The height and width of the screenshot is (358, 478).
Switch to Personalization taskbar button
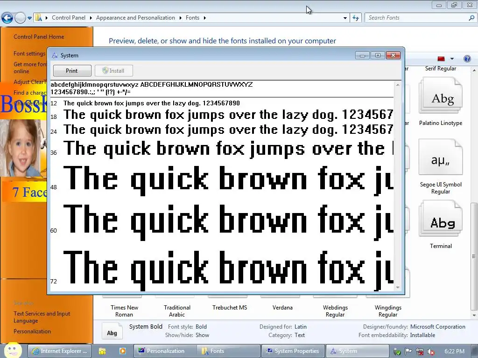coord(165,351)
